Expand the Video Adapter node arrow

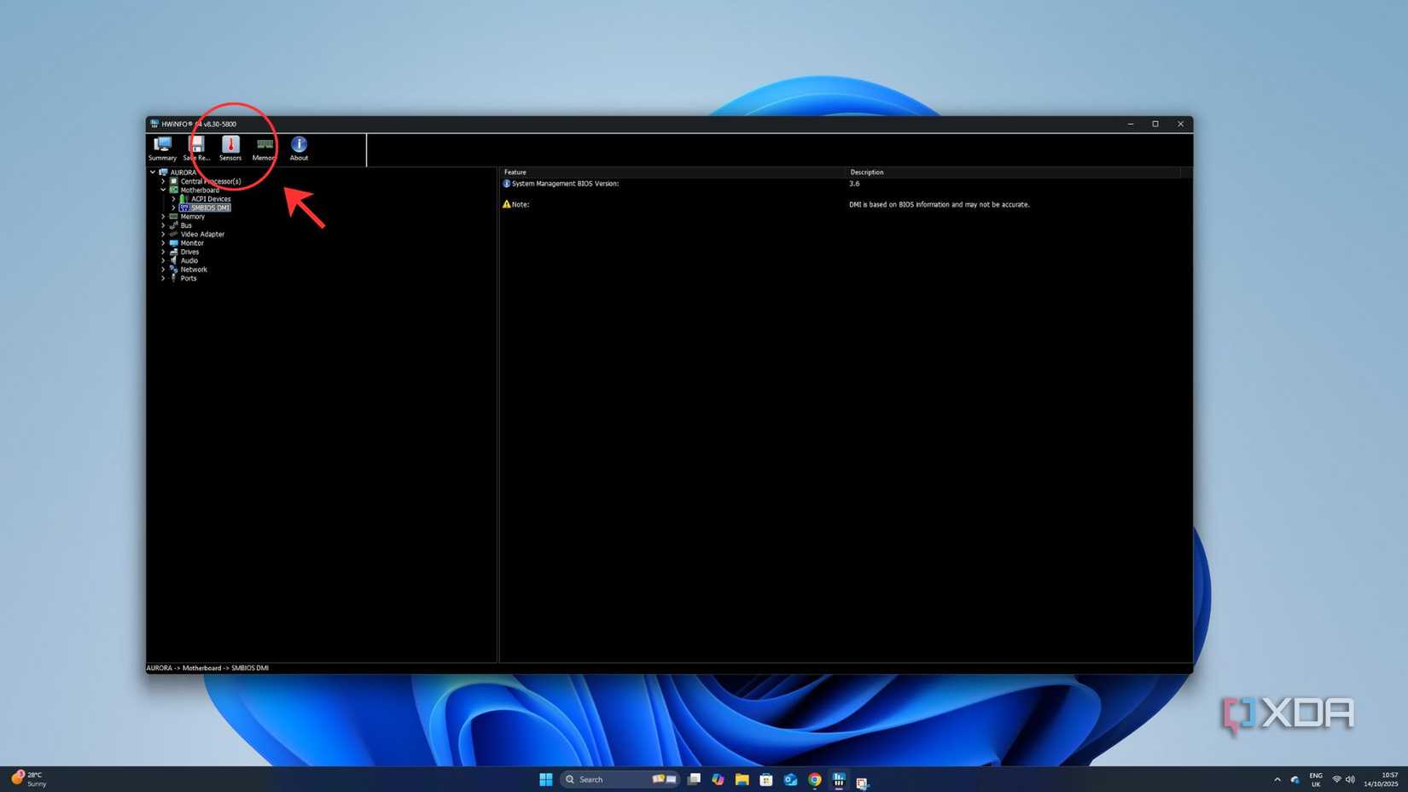pos(163,234)
